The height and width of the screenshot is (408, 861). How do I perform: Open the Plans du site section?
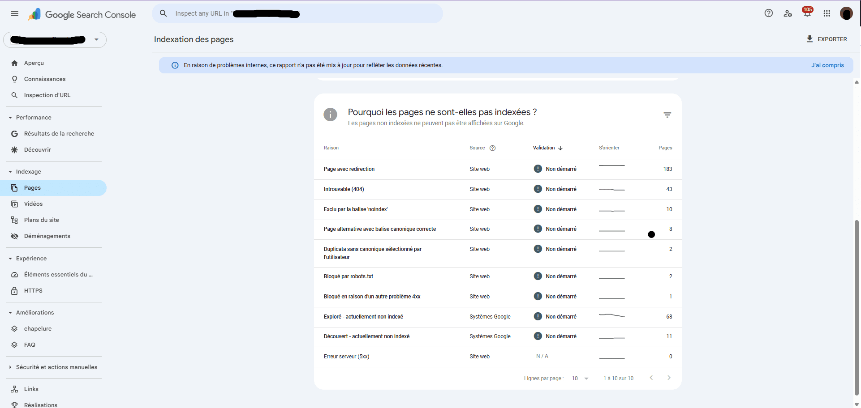[x=14, y=220]
